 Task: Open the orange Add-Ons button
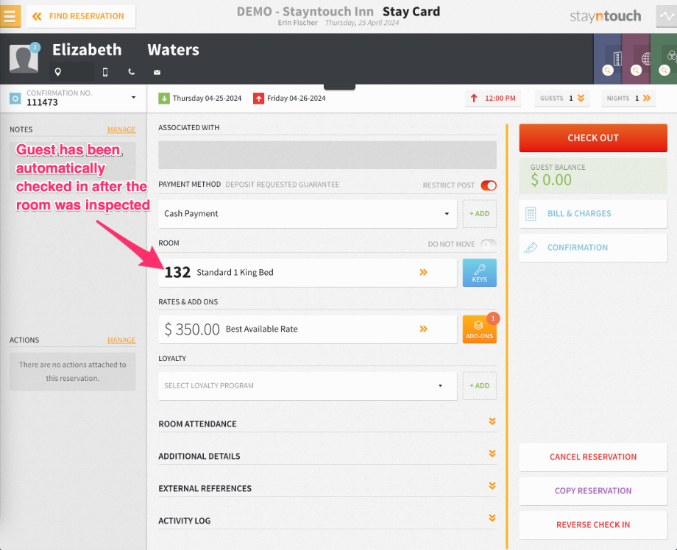point(479,329)
